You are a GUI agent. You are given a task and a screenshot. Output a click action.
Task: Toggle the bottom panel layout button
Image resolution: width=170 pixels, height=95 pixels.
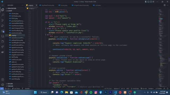point(148,2)
